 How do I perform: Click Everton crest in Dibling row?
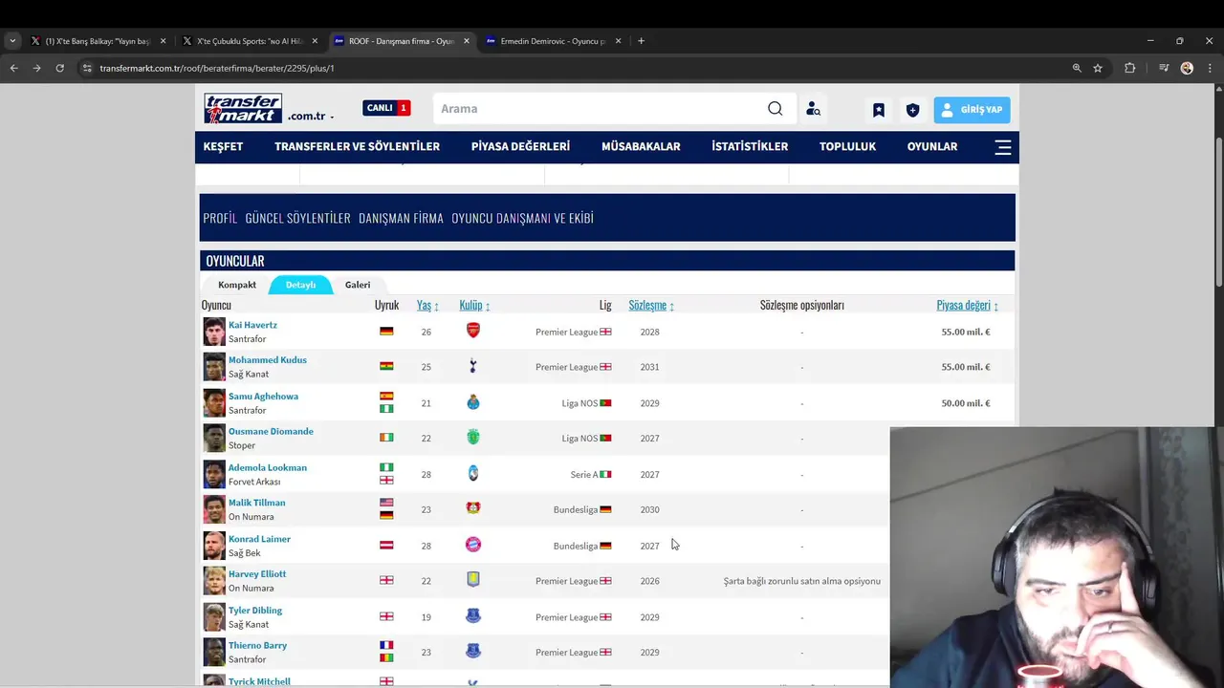(472, 616)
